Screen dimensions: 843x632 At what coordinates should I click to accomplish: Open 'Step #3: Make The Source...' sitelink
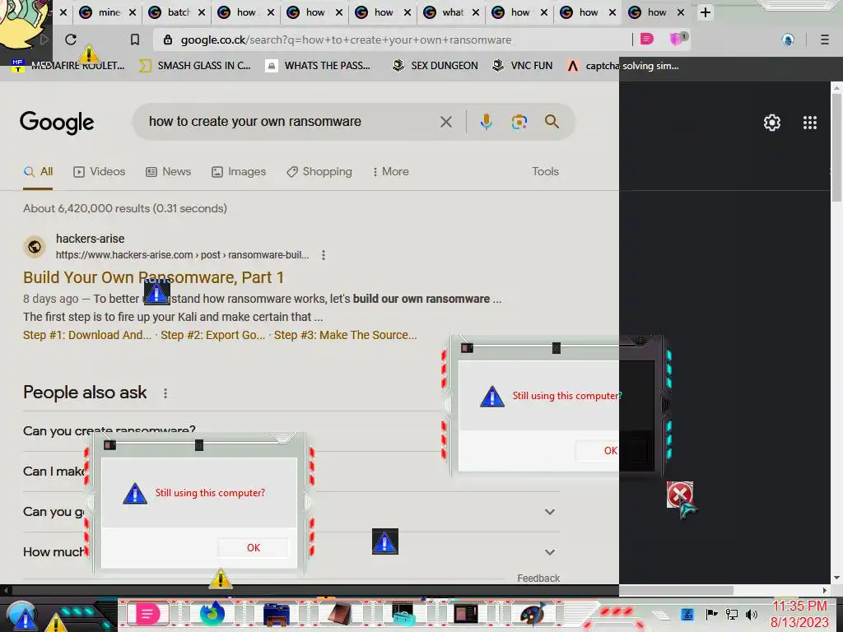pyautogui.click(x=345, y=335)
